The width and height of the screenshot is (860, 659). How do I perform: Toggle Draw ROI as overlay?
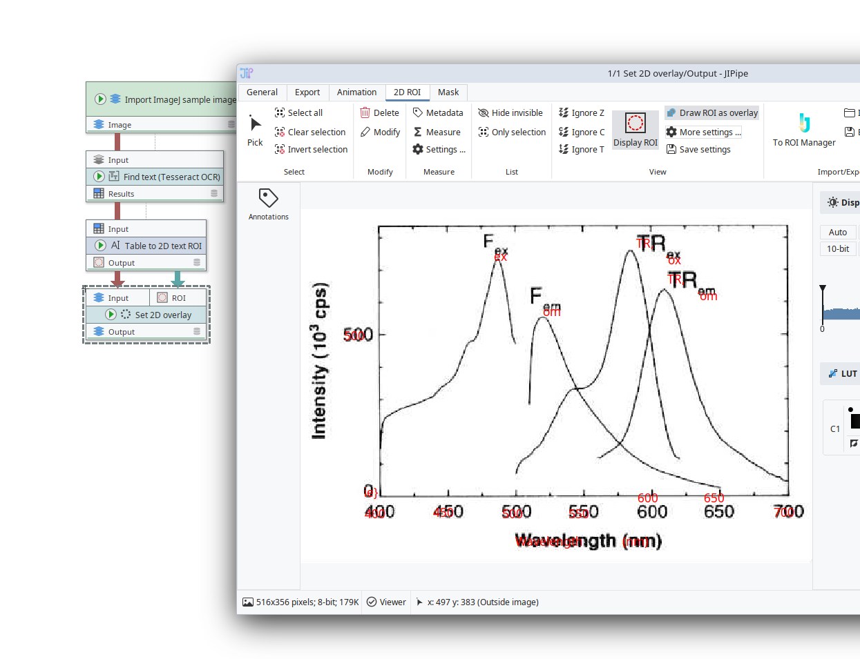711,112
